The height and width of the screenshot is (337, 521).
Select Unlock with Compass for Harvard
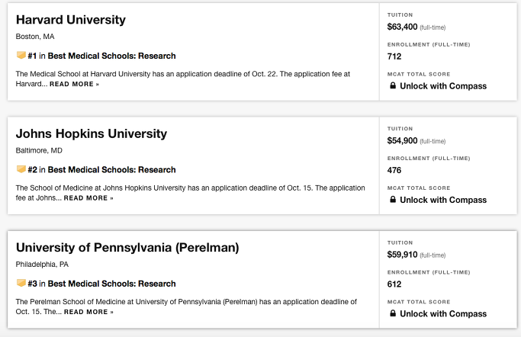coord(443,86)
